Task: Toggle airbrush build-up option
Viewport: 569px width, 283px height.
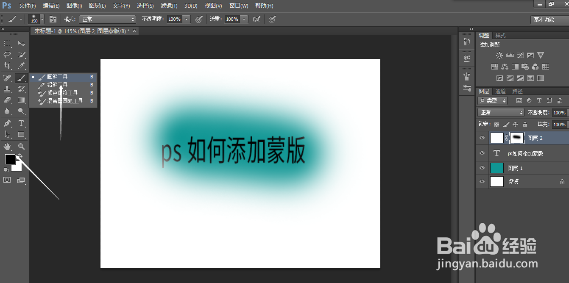Action: (256, 19)
